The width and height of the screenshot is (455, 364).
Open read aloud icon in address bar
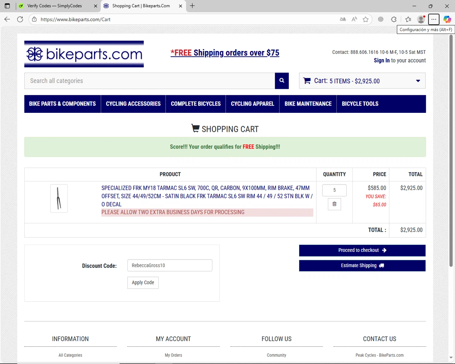pyautogui.click(x=354, y=19)
